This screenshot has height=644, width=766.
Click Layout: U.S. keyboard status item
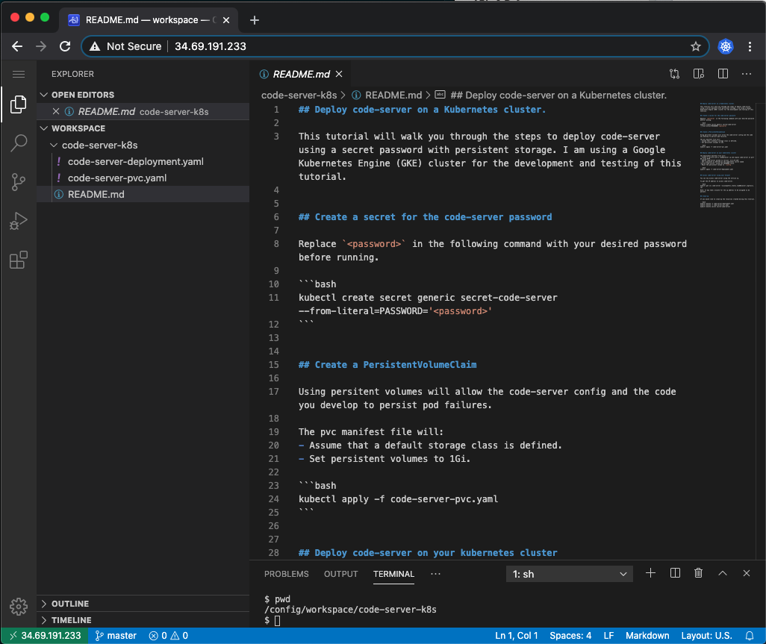point(706,636)
